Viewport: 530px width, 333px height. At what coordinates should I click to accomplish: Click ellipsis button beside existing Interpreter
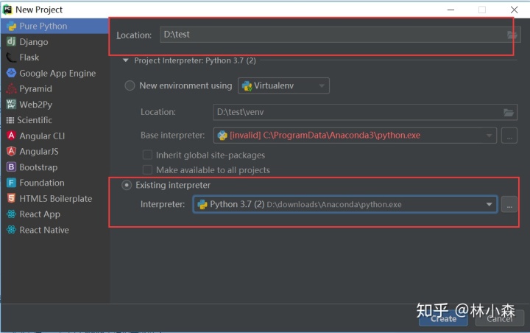click(509, 204)
